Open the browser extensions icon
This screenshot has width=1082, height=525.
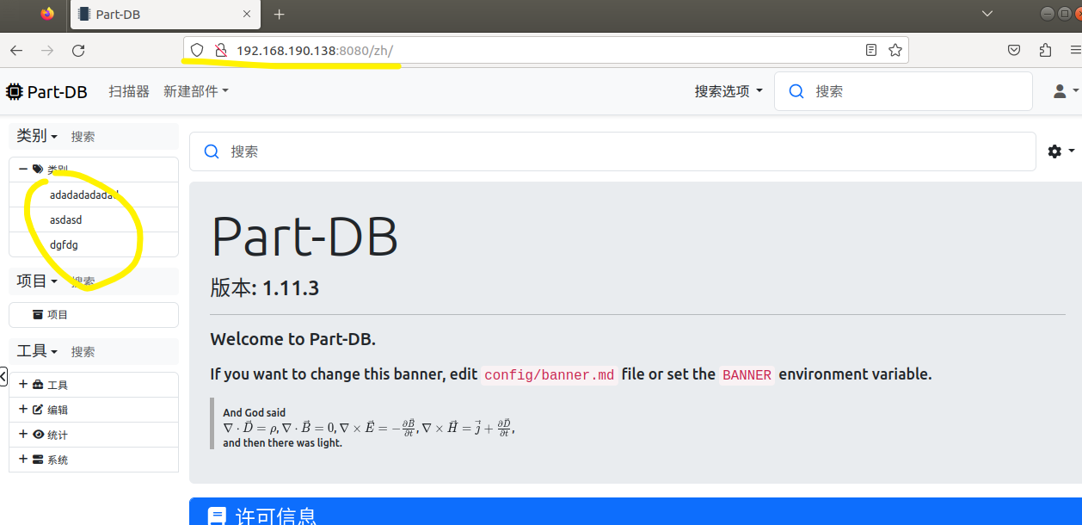pyautogui.click(x=1045, y=51)
